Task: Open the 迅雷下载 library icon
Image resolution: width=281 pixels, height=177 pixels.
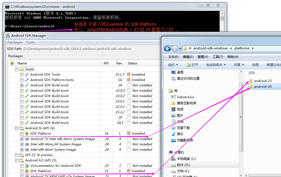Action: (x=173, y=128)
